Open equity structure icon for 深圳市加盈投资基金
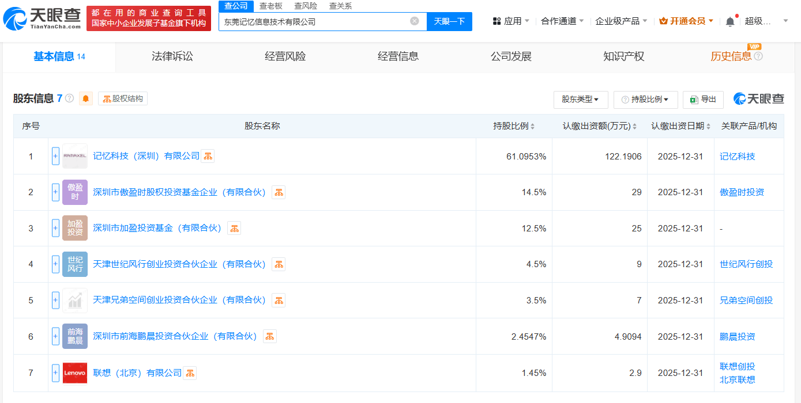Viewport: 801px width, 403px height. pyautogui.click(x=234, y=228)
